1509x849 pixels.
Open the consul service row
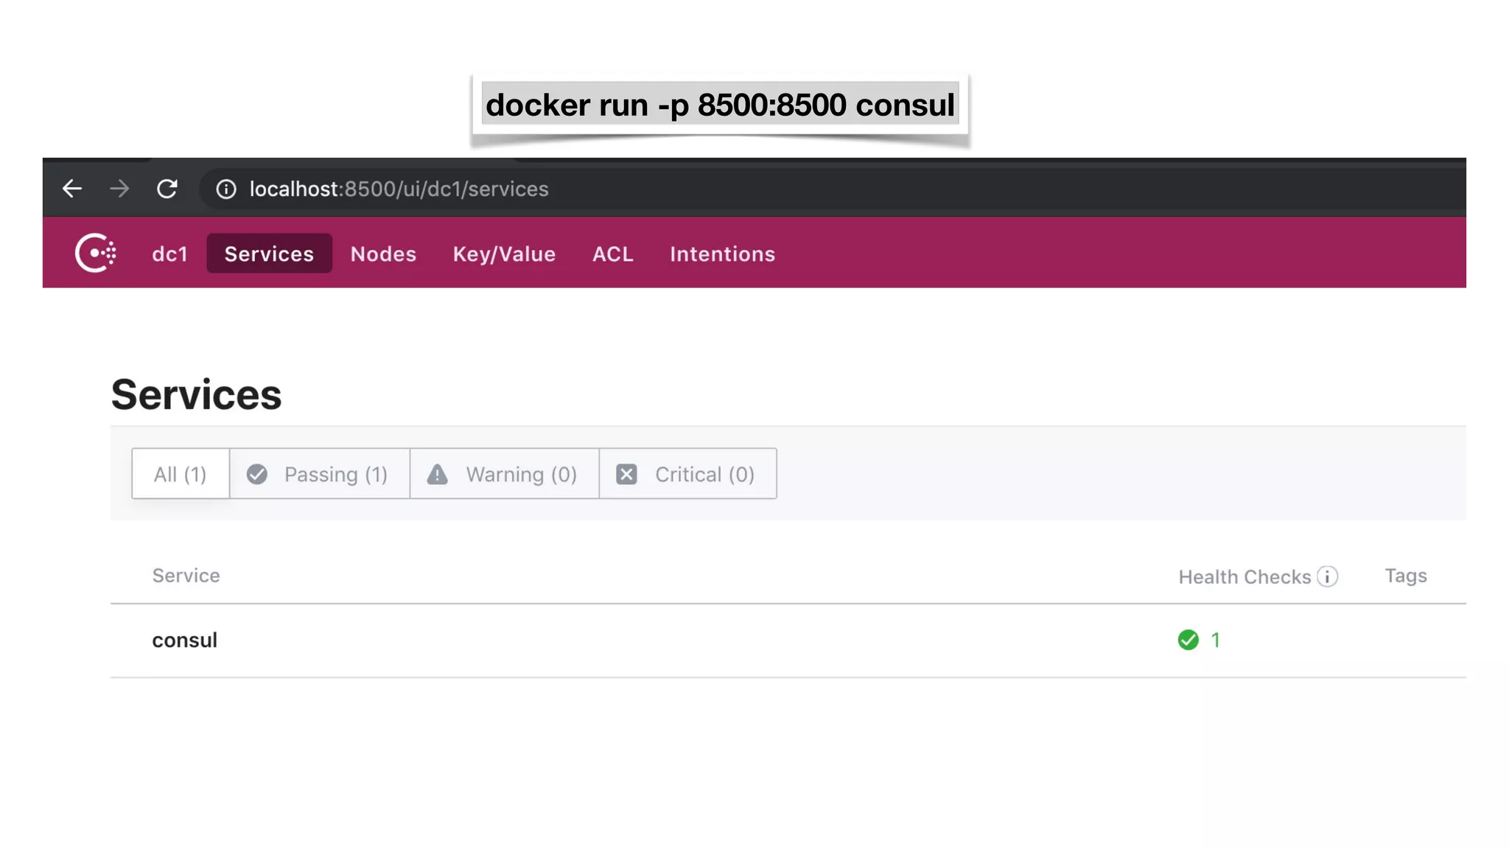(788, 640)
